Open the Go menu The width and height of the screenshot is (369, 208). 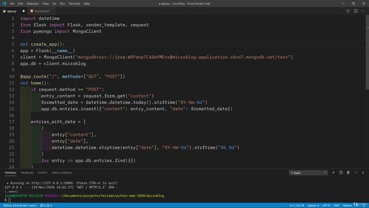(x=54, y=3)
